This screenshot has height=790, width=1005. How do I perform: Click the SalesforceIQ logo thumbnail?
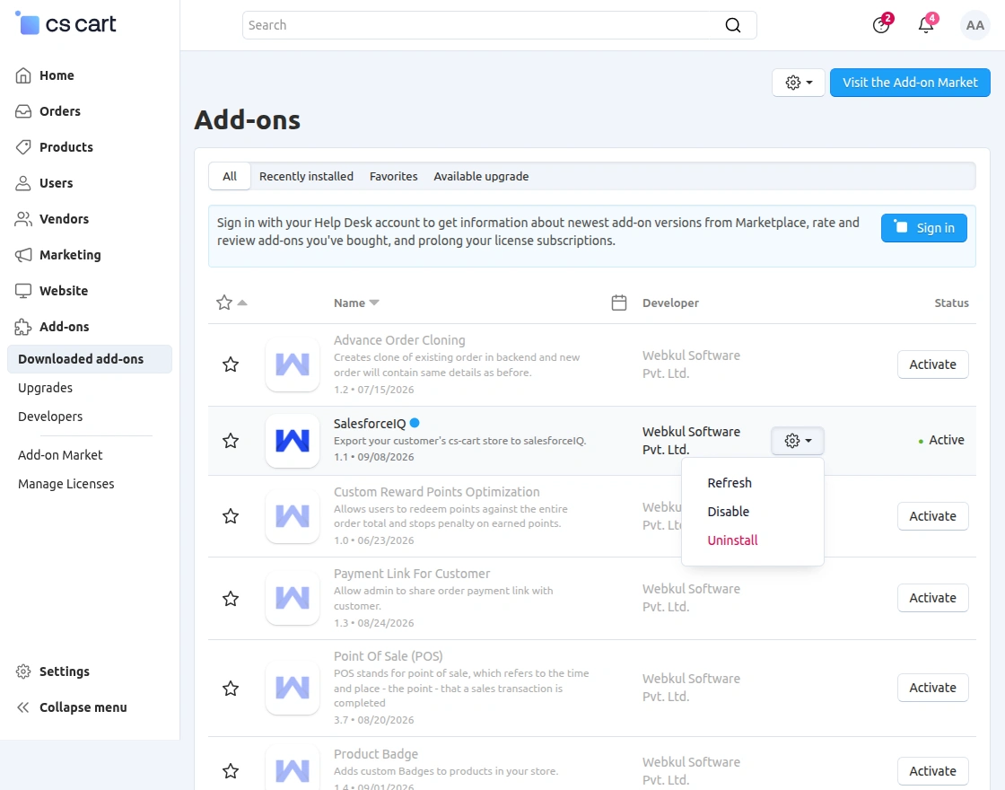pos(293,441)
